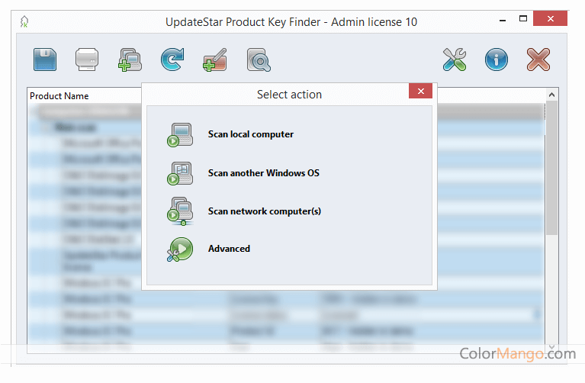The height and width of the screenshot is (383, 585).
Task: Click the Save floppy disk icon
Action: tap(45, 59)
